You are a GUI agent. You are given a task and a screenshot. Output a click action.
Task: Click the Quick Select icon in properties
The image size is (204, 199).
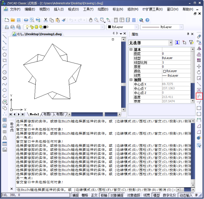[x=191, y=42]
